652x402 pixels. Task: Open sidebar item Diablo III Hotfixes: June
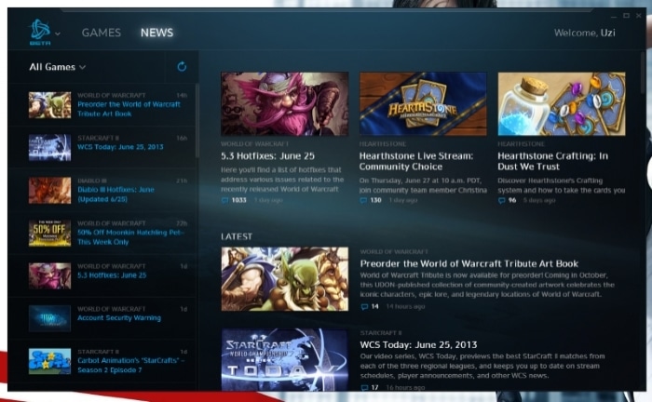tap(115, 194)
